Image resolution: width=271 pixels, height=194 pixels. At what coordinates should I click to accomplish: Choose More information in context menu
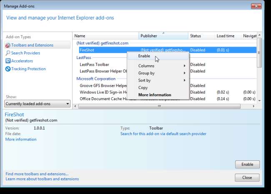click(158, 95)
